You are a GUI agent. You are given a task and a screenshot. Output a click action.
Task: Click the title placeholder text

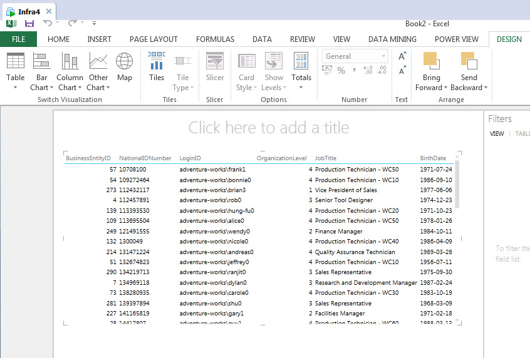[x=269, y=128]
